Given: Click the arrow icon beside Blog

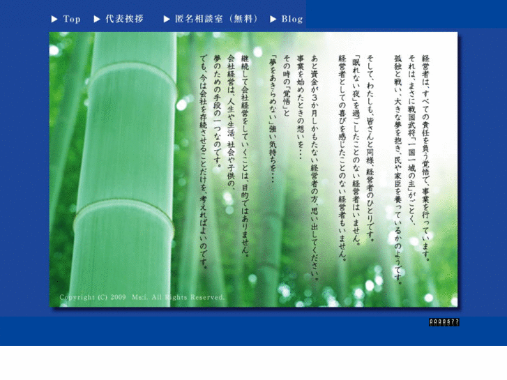Looking at the screenshot, I should (273, 20).
